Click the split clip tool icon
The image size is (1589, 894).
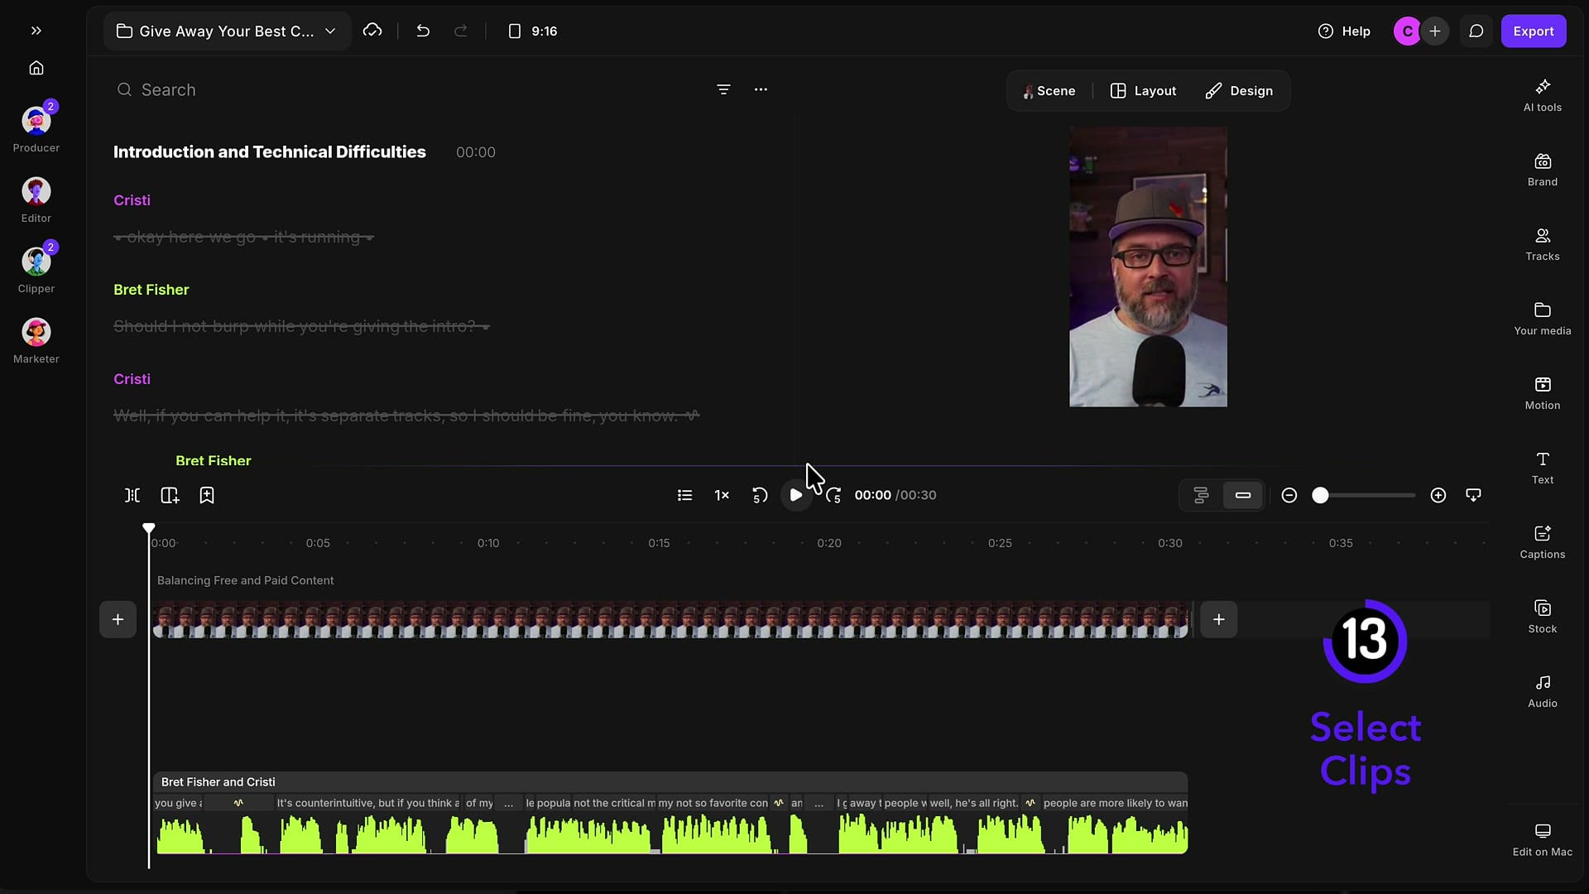pyautogui.click(x=132, y=495)
